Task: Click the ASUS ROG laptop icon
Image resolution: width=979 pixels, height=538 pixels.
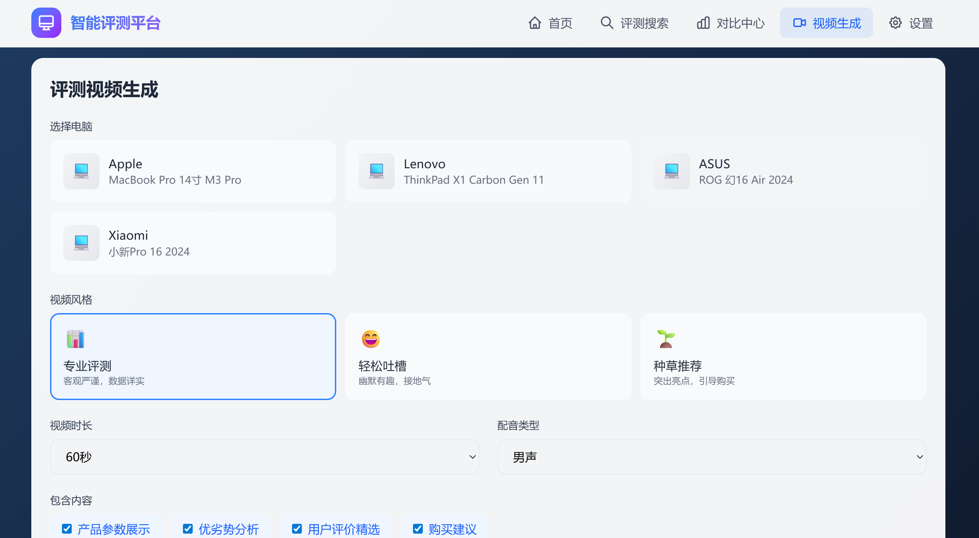Action: pyautogui.click(x=671, y=171)
